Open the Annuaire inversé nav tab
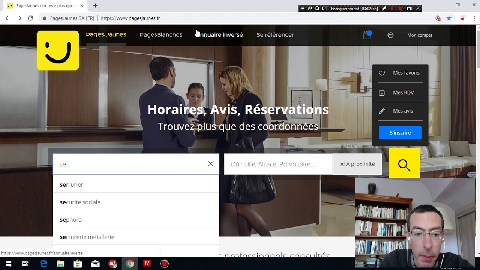 (219, 35)
